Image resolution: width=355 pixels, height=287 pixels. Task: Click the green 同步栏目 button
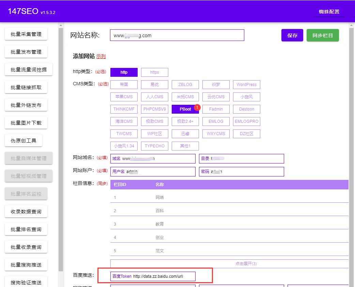coord(322,35)
